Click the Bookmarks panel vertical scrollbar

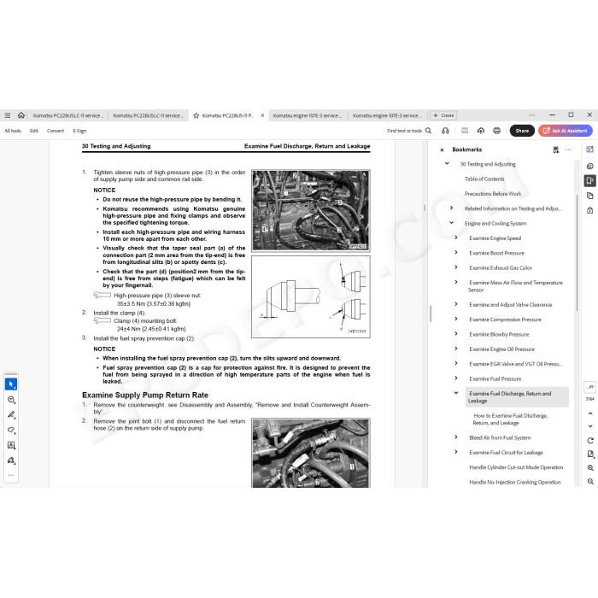[x=577, y=253]
